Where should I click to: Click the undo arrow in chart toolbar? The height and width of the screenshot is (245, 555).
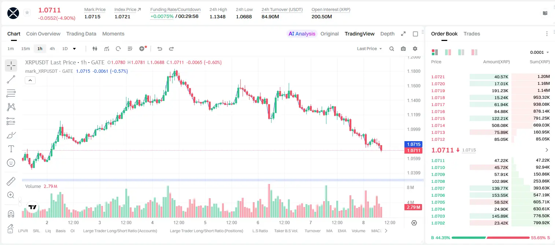pyautogui.click(x=160, y=49)
